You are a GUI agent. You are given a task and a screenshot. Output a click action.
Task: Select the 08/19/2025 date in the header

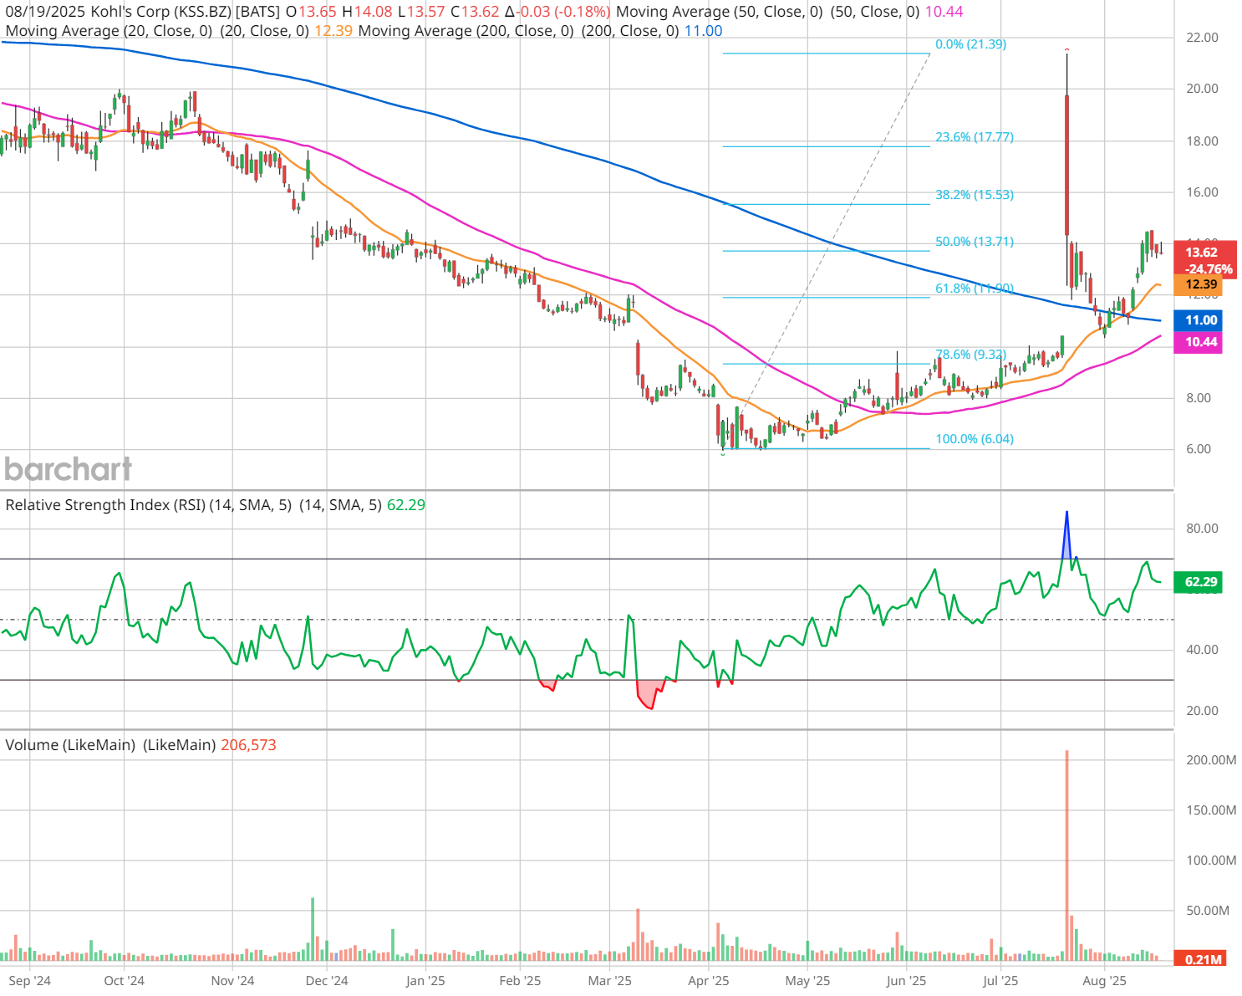(45, 12)
